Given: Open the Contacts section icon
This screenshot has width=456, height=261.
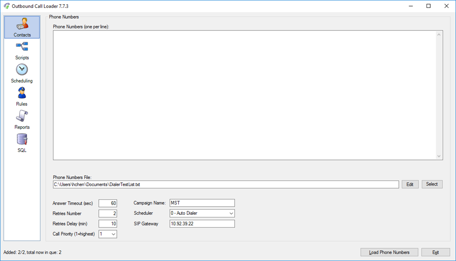Looking at the screenshot, I should (x=22, y=24).
